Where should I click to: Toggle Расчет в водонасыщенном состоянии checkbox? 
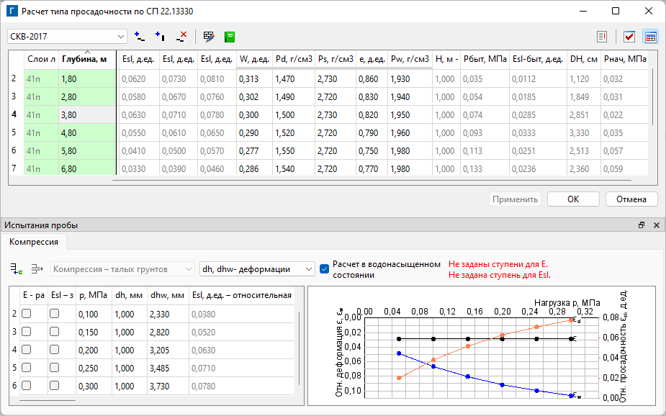point(324,269)
